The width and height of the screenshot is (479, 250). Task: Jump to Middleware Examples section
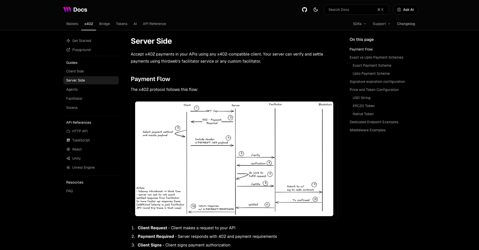tap(368, 130)
